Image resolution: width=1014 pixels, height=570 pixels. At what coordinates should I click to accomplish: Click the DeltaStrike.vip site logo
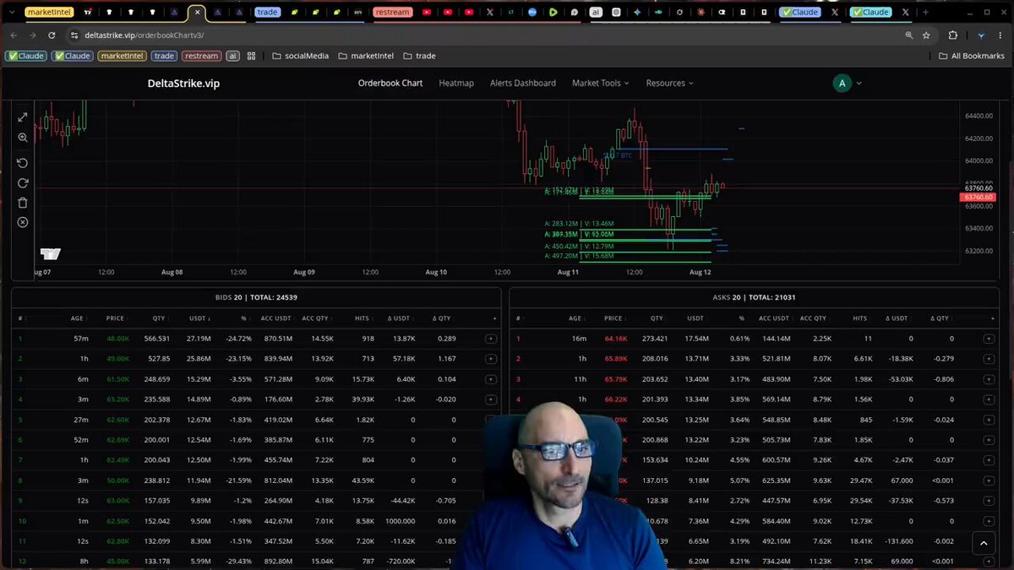(x=183, y=83)
